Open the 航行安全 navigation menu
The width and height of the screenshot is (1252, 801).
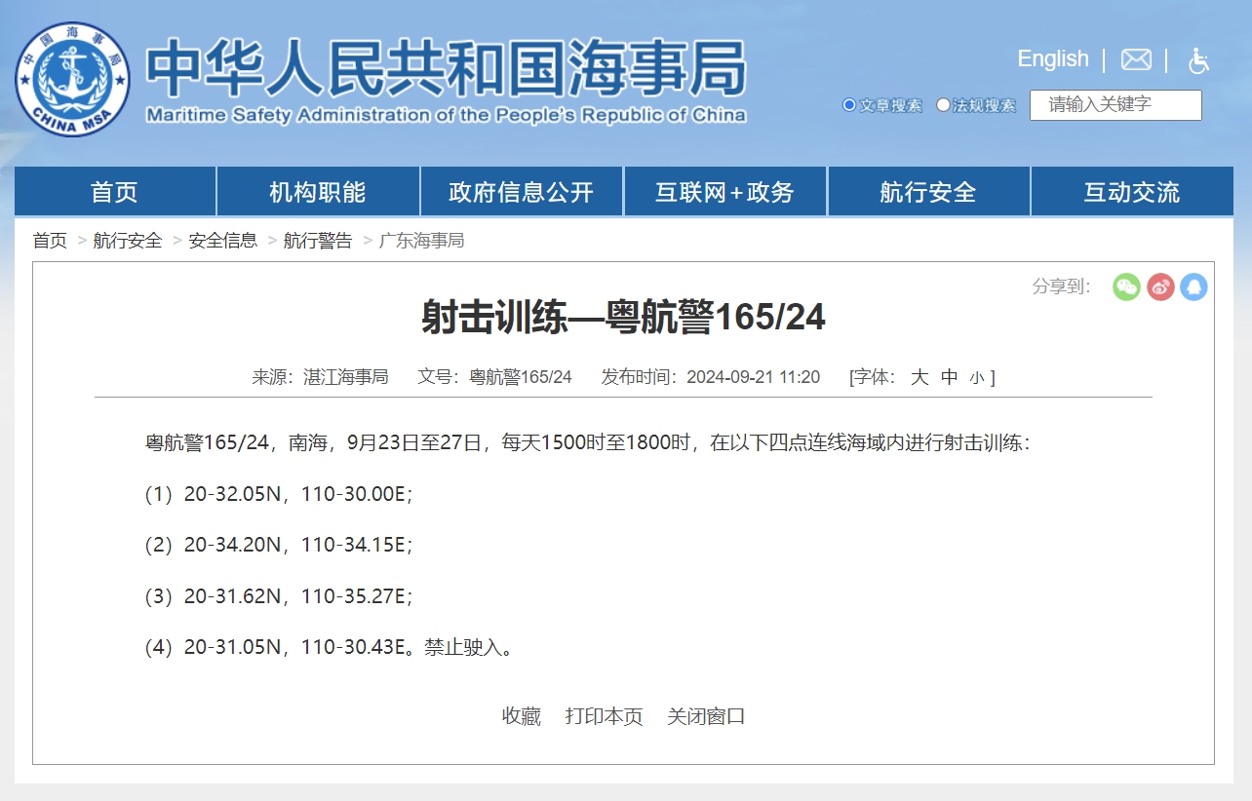pos(927,192)
